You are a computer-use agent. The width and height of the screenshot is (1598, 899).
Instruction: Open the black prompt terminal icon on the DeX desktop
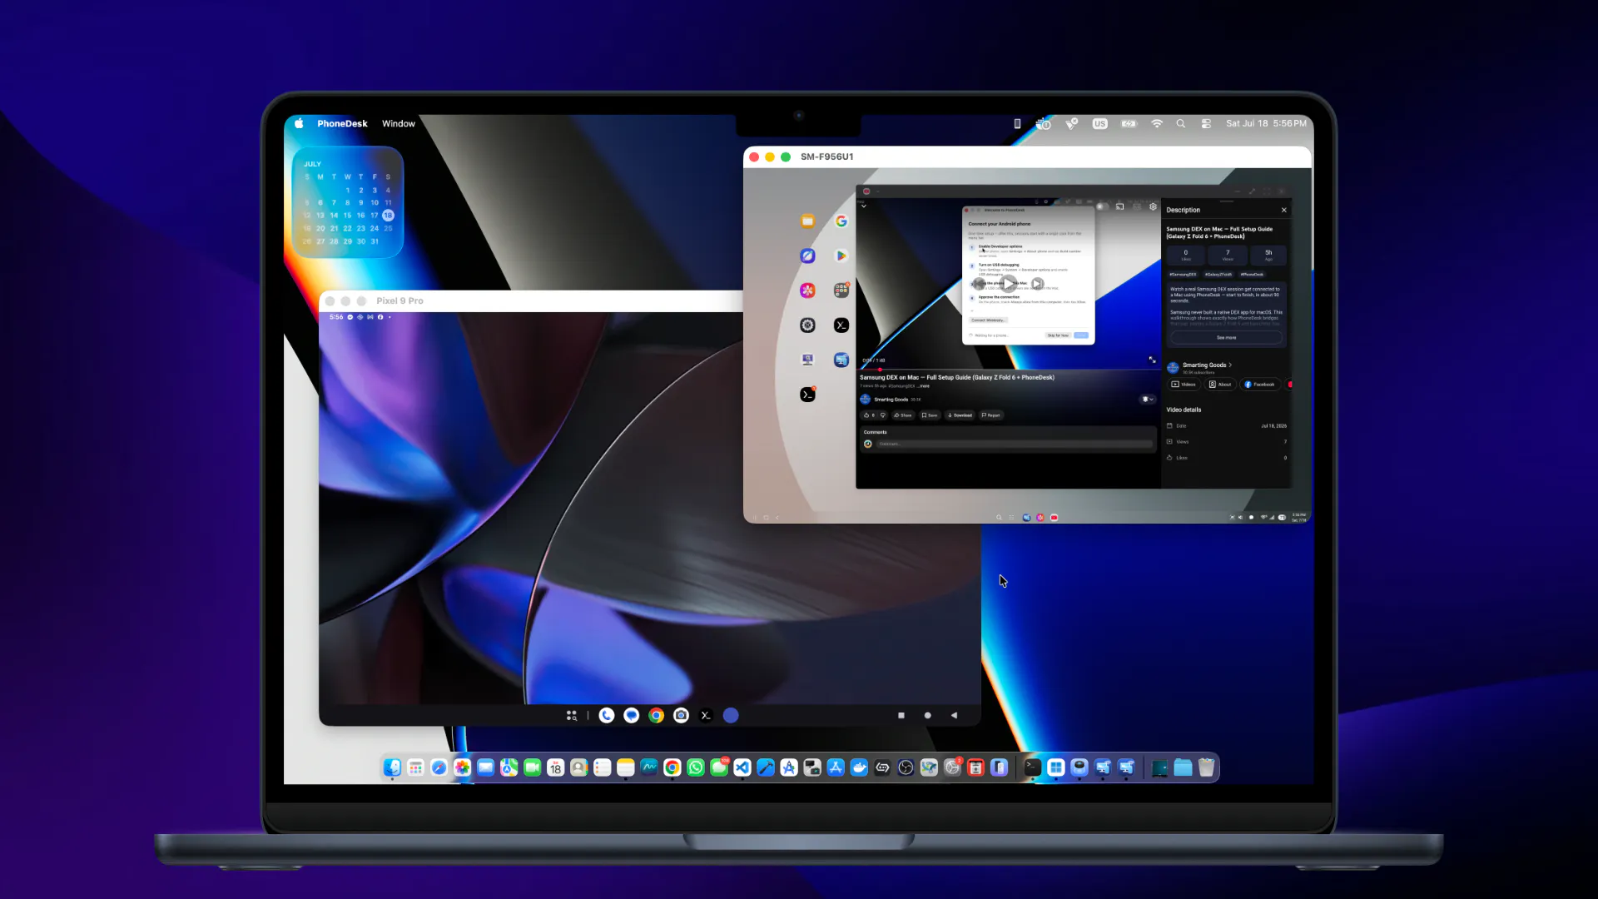pyautogui.click(x=807, y=395)
